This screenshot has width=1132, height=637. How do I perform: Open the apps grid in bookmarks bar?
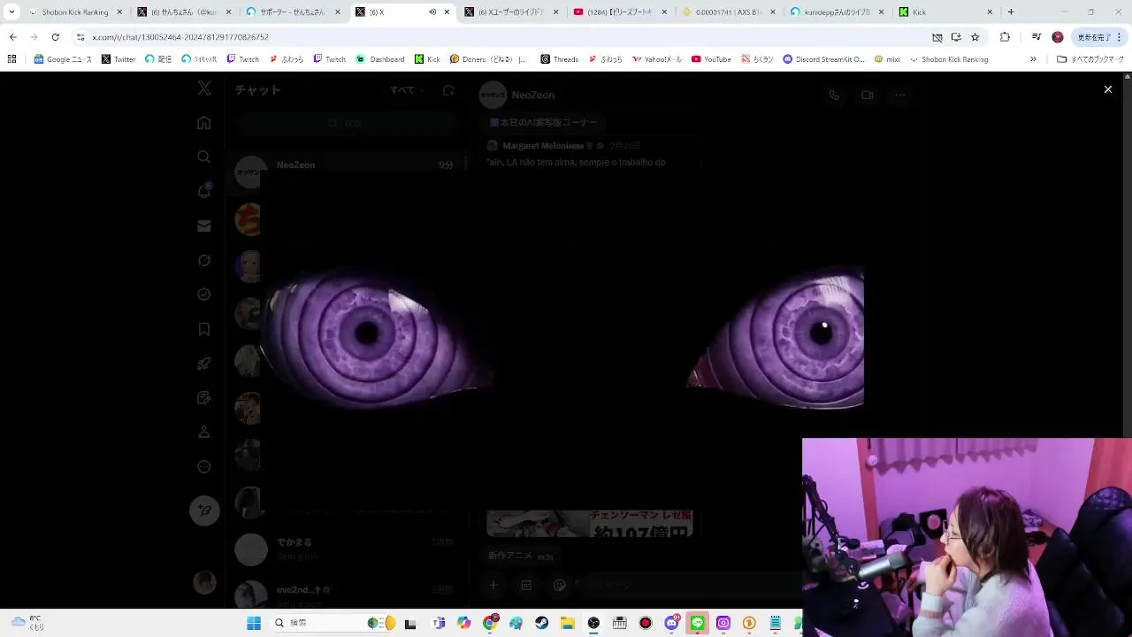[11, 59]
